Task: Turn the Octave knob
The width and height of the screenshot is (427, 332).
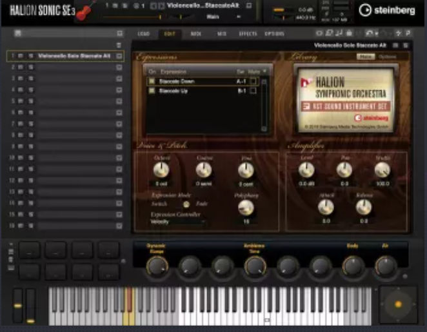Action: (161, 170)
